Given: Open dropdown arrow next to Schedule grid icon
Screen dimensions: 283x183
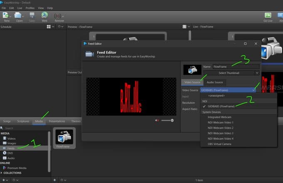Looking at the screenshot, I should point(53,27).
